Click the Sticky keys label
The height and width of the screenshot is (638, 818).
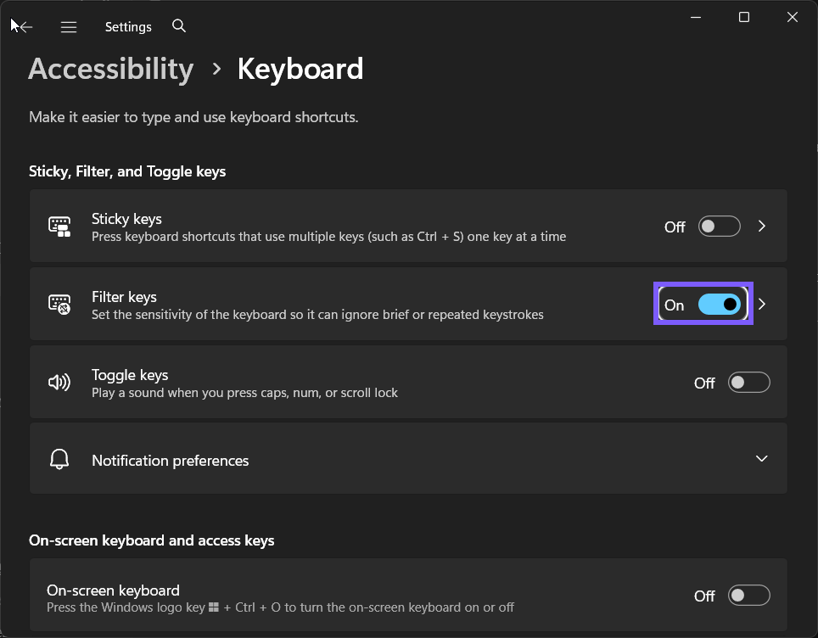pos(126,219)
